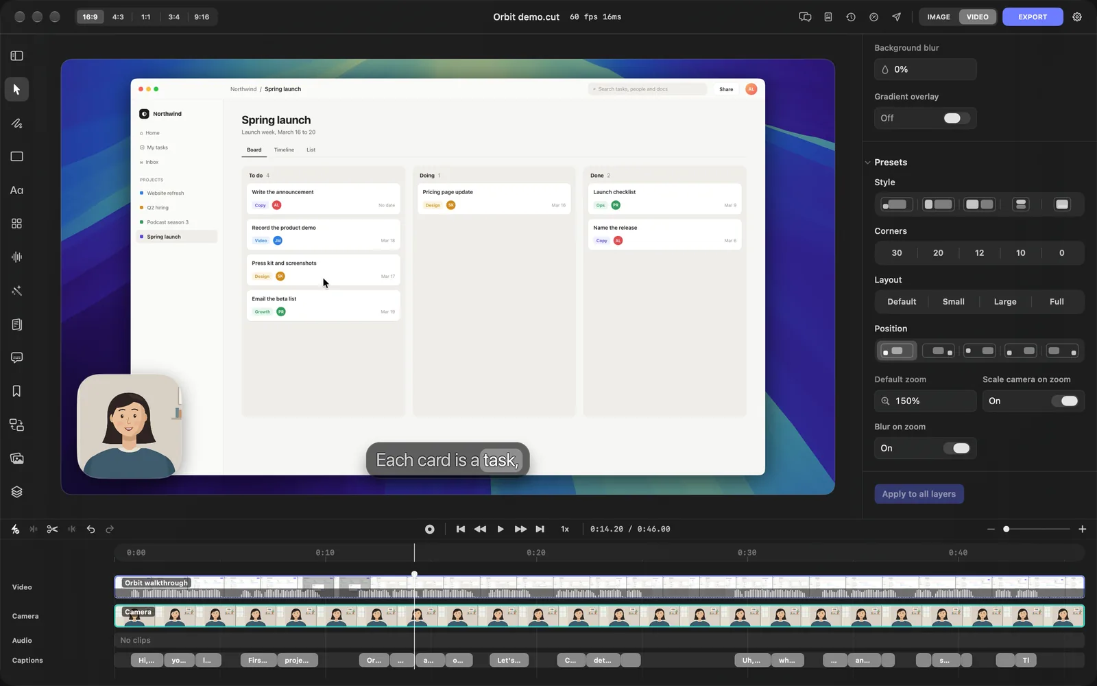This screenshot has height=686, width=1097.
Task: Click the camera overlay in the preview
Action: [x=130, y=426]
